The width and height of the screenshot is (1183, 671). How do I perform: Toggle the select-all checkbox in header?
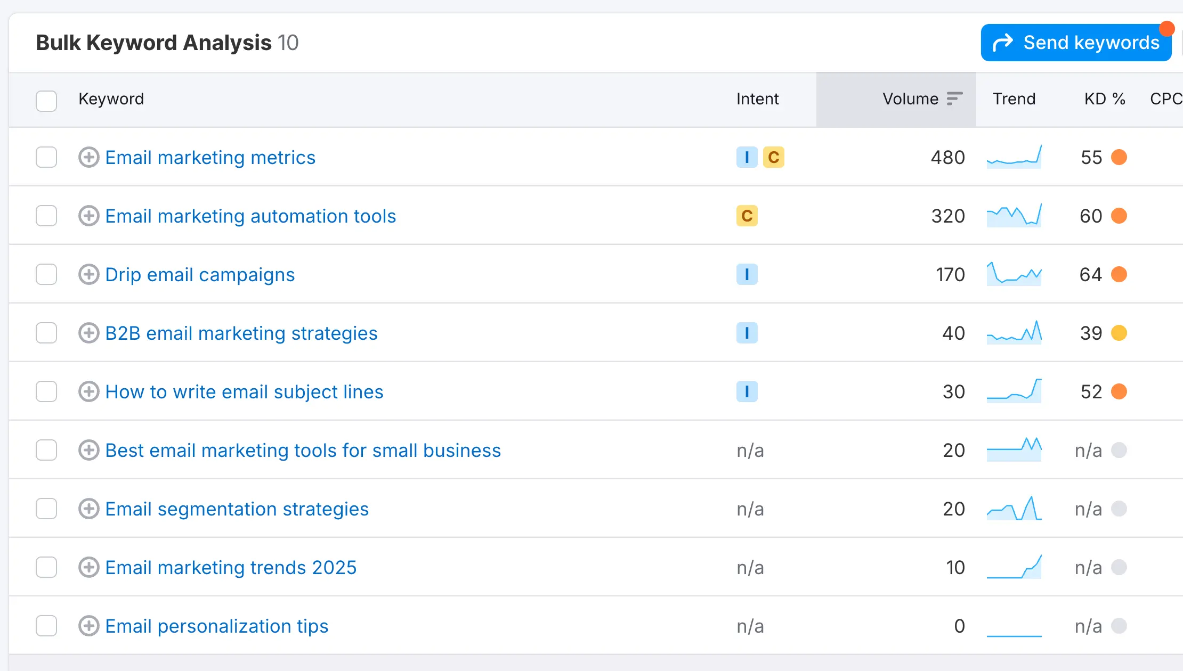point(46,101)
